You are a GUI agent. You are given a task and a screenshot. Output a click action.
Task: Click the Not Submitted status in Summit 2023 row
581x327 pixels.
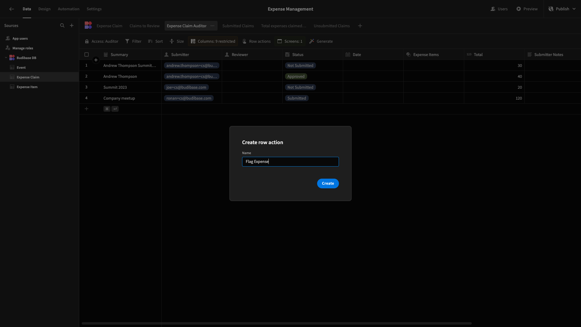(x=300, y=88)
